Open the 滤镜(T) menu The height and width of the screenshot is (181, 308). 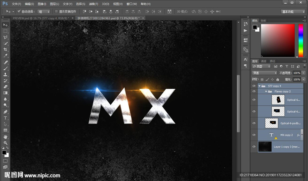click(x=93, y=4)
